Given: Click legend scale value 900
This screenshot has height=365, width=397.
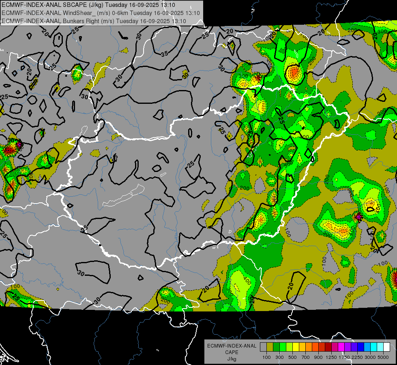Looking at the screenshot, I should 318,357.
